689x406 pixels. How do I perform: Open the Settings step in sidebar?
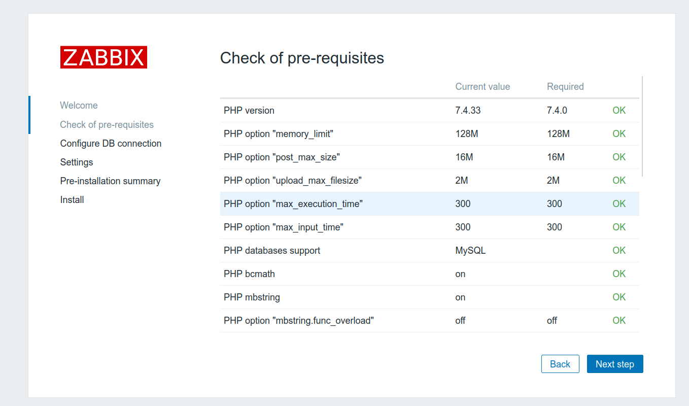pyautogui.click(x=77, y=162)
